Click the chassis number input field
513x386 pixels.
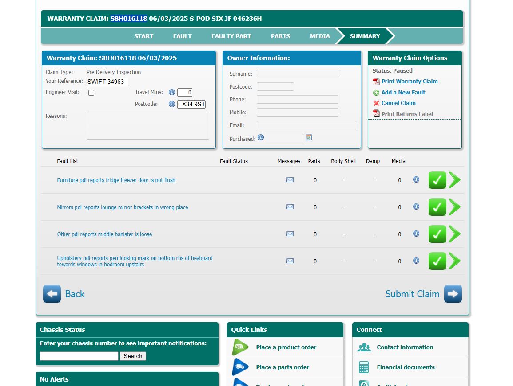point(79,356)
